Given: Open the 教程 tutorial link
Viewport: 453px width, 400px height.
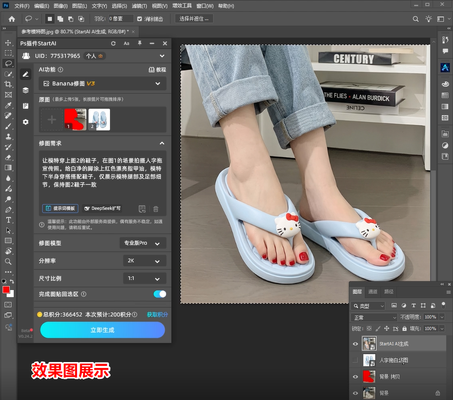Looking at the screenshot, I should (x=158, y=70).
